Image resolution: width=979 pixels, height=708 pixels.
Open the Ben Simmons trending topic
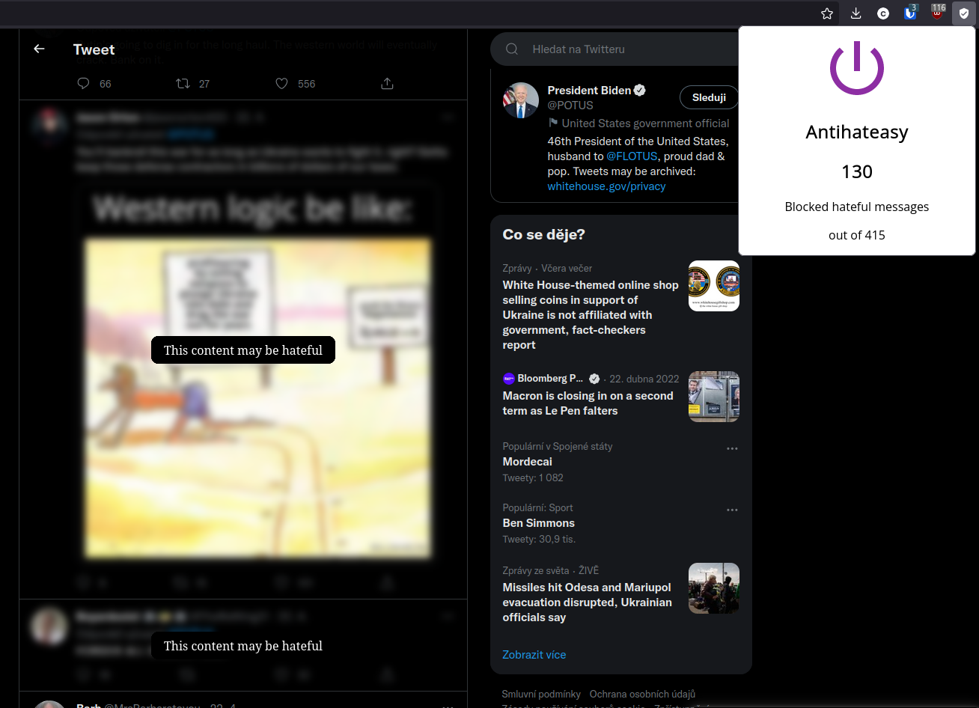(x=539, y=523)
